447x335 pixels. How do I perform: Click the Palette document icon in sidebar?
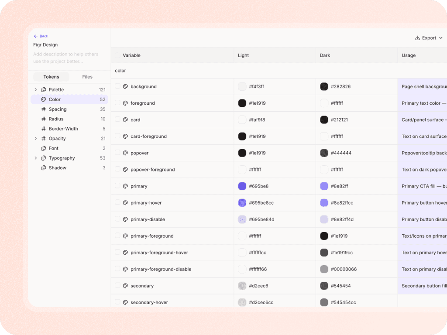click(x=44, y=89)
